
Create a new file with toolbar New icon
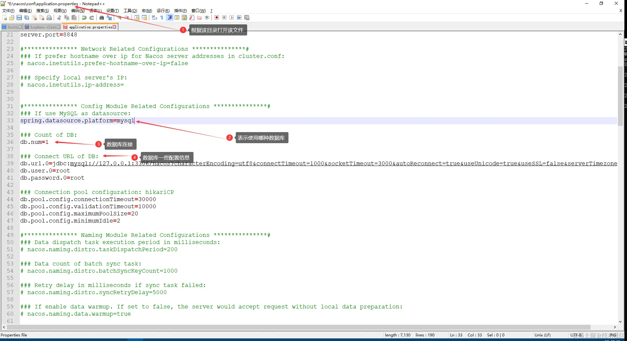click(x=5, y=18)
